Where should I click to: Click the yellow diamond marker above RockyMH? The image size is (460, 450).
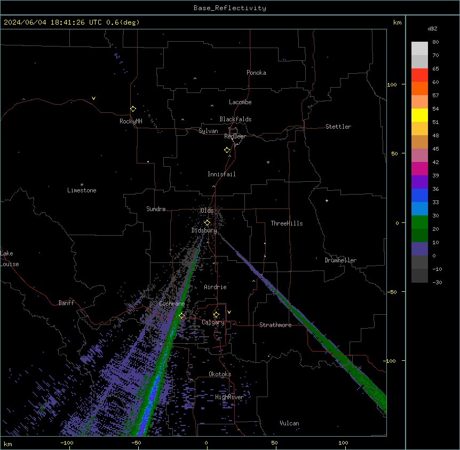click(x=133, y=108)
